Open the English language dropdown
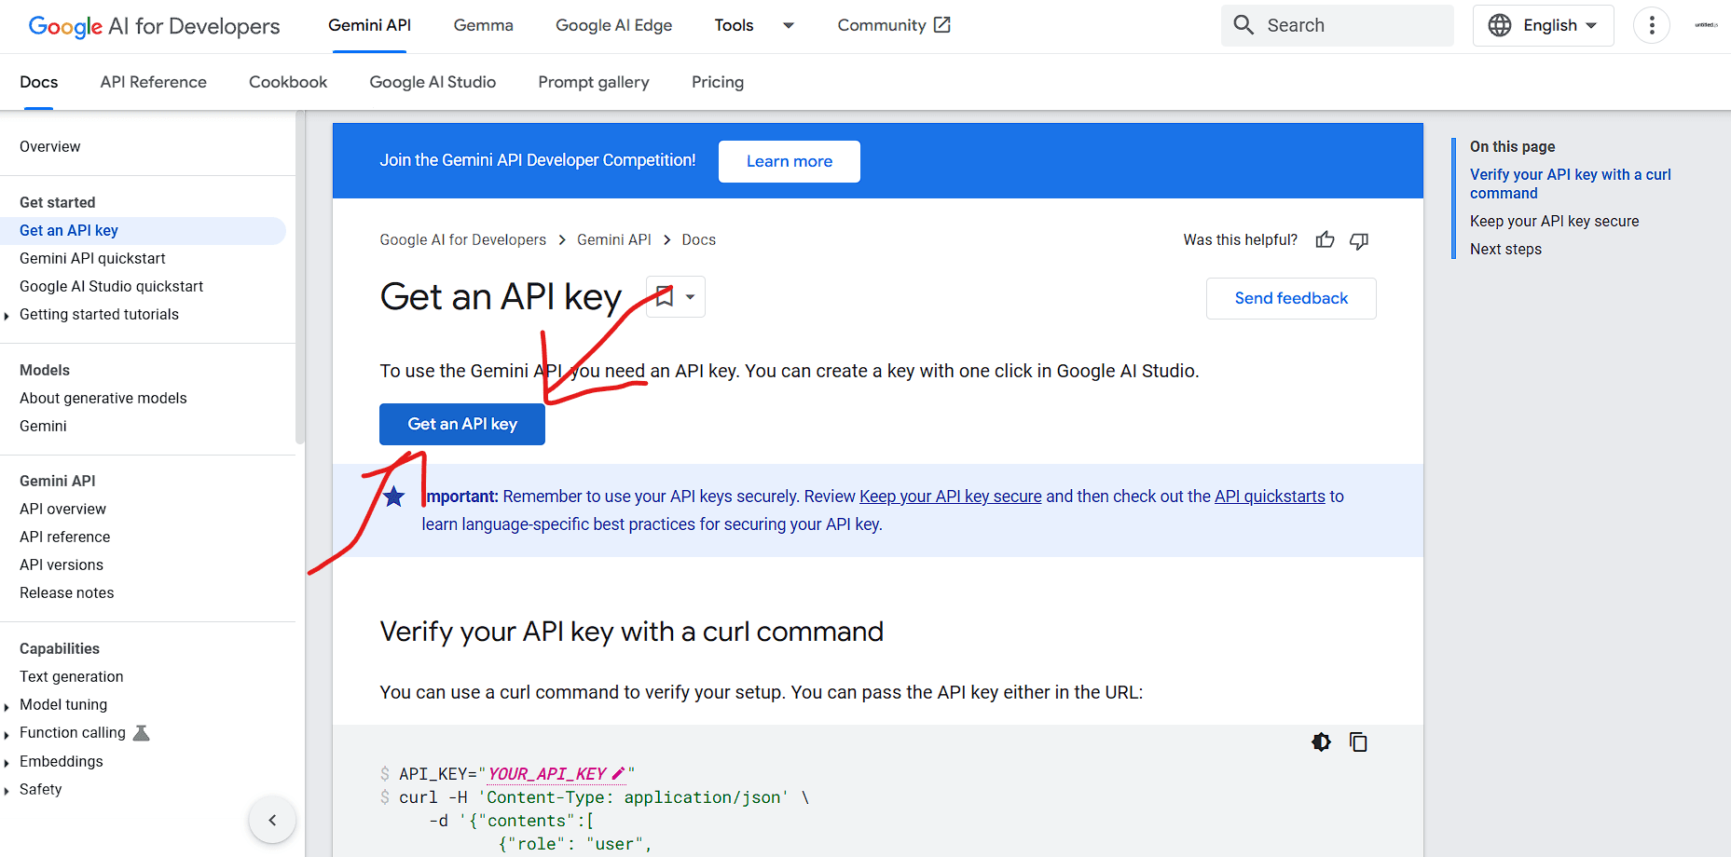Viewport: 1731px width, 857px height. (1544, 25)
